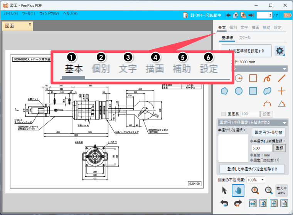The height and width of the screenshot is (215, 293).
Task: Activate the hand pan tool
Action: click(238, 190)
